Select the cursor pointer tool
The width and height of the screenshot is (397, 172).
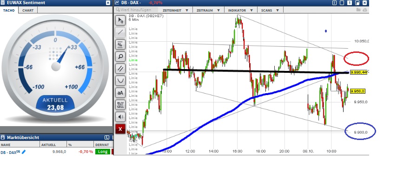pos(120,20)
